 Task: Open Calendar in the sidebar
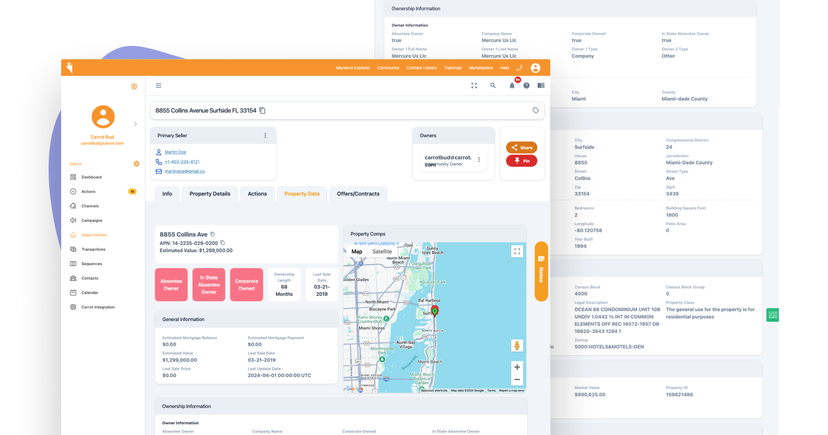90,293
